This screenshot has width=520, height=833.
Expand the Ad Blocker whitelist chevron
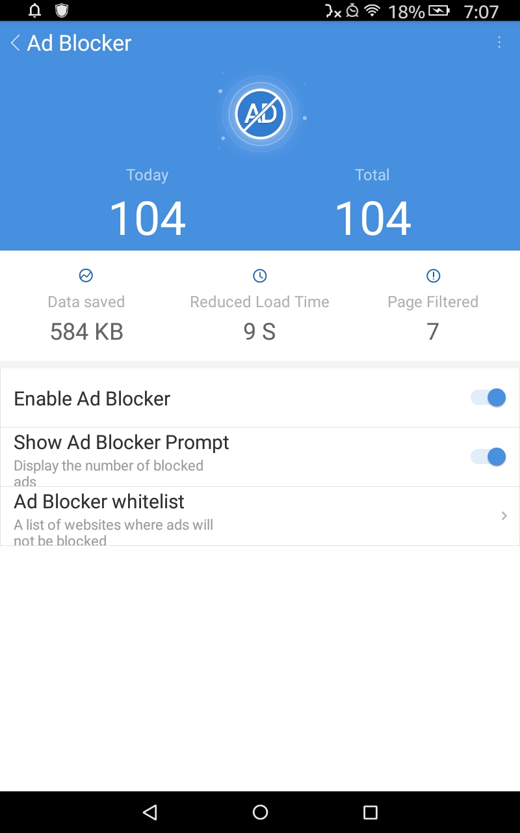503,515
